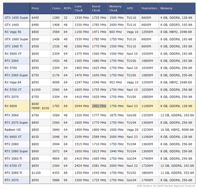Select the "Radeon VII" row name

[12, 130]
